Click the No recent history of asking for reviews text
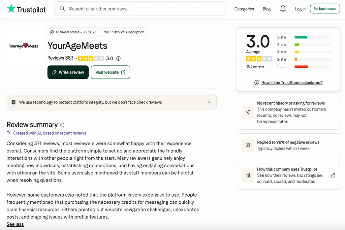 coord(291,103)
